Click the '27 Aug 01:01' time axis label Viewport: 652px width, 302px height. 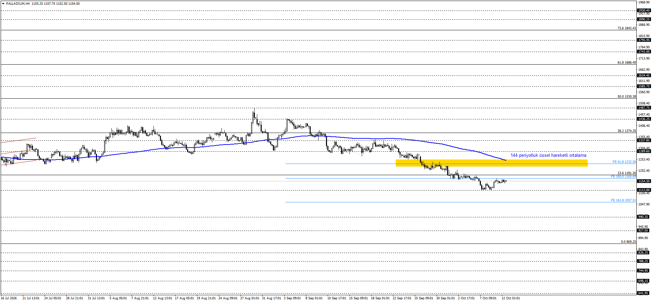[x=250, y=298]
